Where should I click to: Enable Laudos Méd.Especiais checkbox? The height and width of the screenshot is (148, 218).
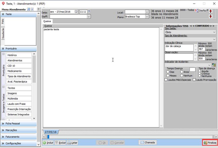[x=166, y=80]
